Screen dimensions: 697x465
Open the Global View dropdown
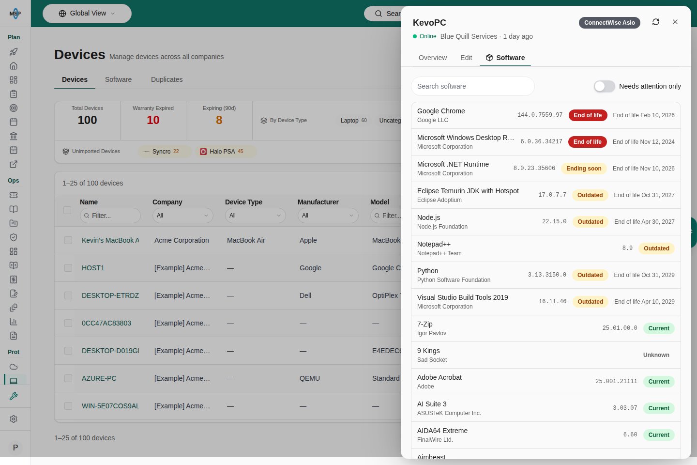[x=87, y=14]
